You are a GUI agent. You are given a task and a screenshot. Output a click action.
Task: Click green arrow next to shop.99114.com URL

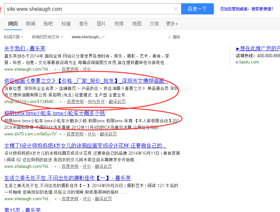coord(61,102)
